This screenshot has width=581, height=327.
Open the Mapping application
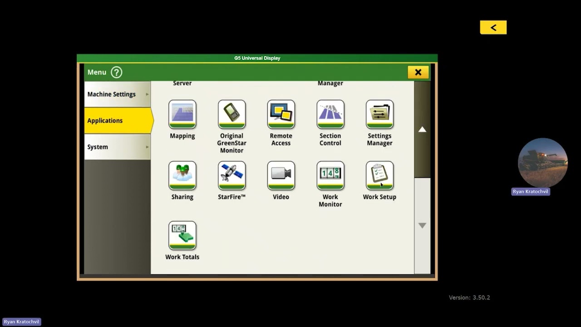pyautogui.click(x=182, y=114)
